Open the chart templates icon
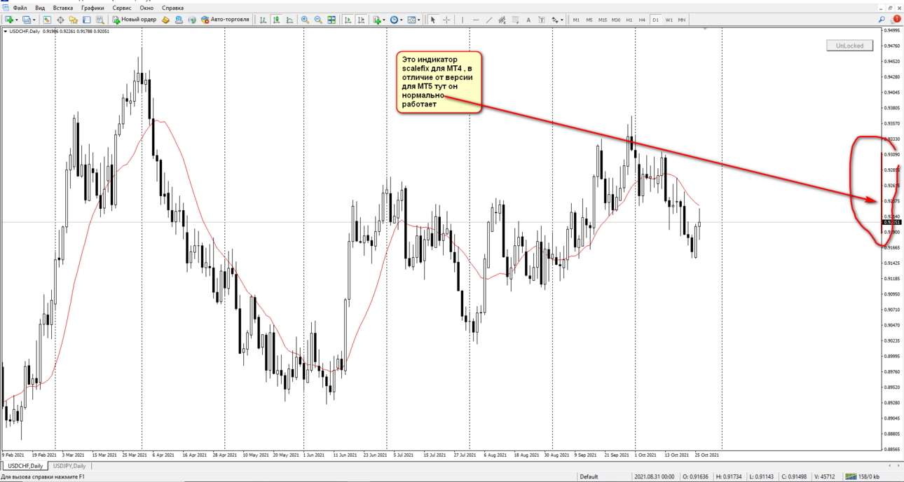Viewport: 904px width, 482px height. point(411,20)
